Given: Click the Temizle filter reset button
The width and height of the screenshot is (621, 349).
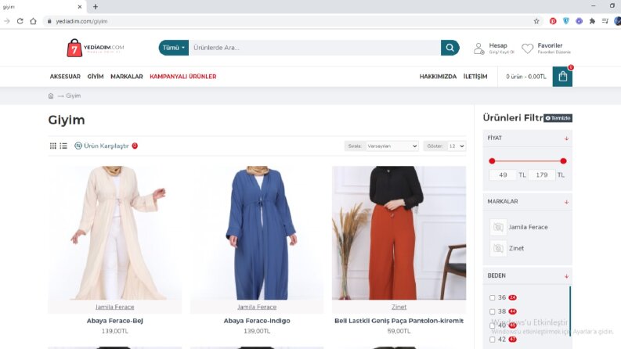Looking at the screenshot, I should click(558, 118).
